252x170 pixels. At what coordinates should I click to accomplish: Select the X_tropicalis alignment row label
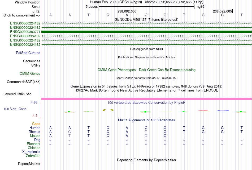[x=31, y=152]
